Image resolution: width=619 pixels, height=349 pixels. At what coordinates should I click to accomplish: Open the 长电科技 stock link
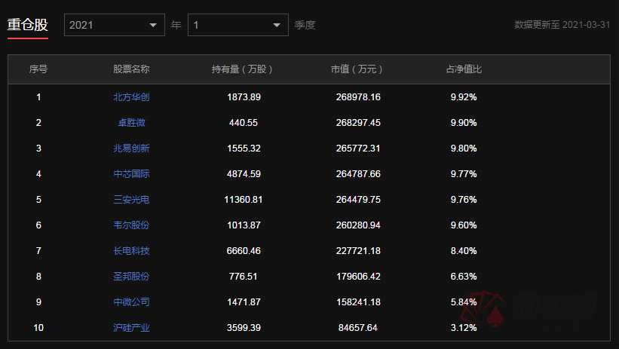[131, 251]
